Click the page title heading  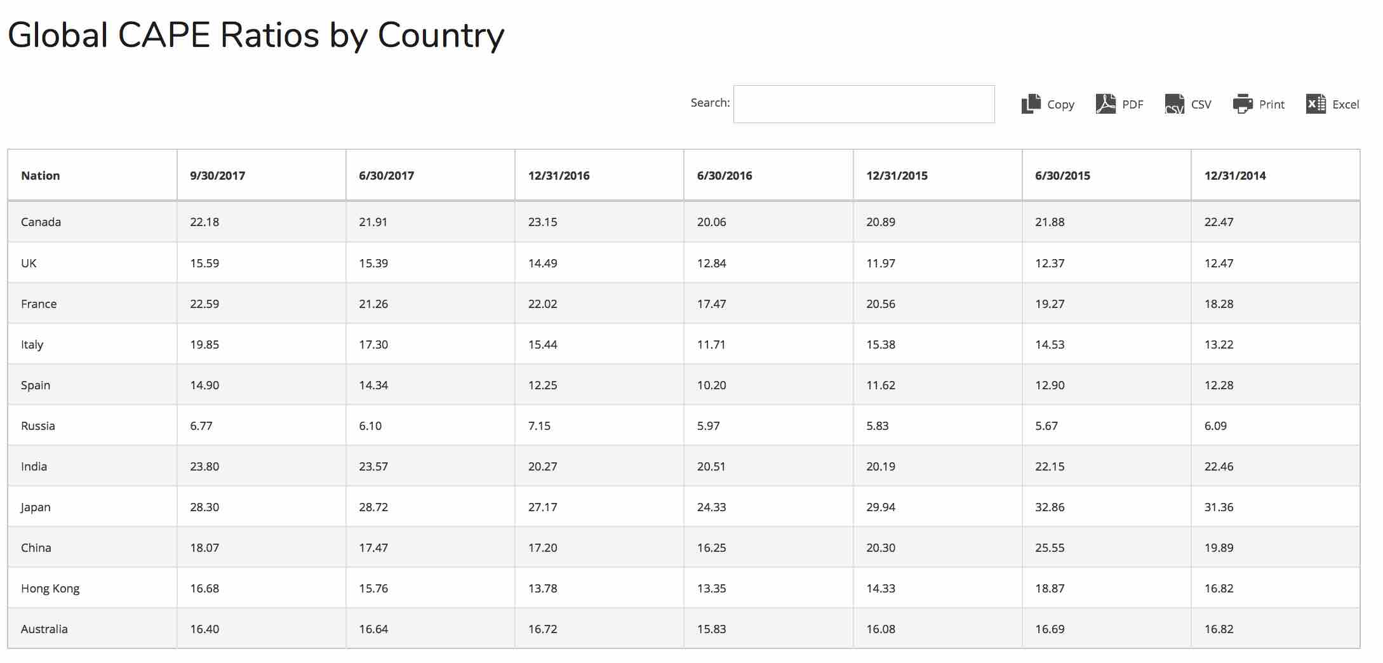(256, 35)
